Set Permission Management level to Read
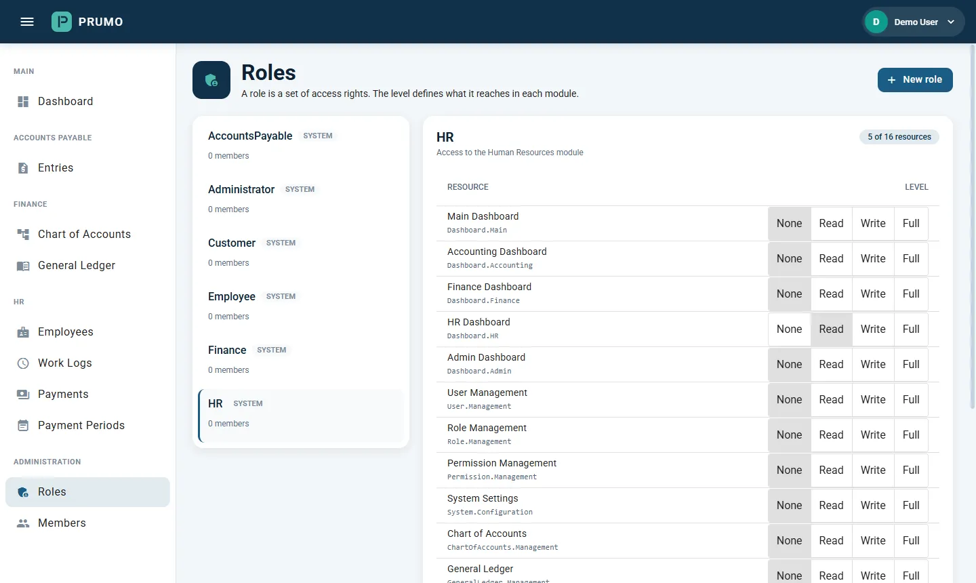Viewport: 976px width, 583px height. (x=831, y=470)
